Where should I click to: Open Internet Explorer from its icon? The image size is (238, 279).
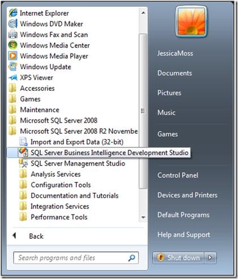point(13,13)
